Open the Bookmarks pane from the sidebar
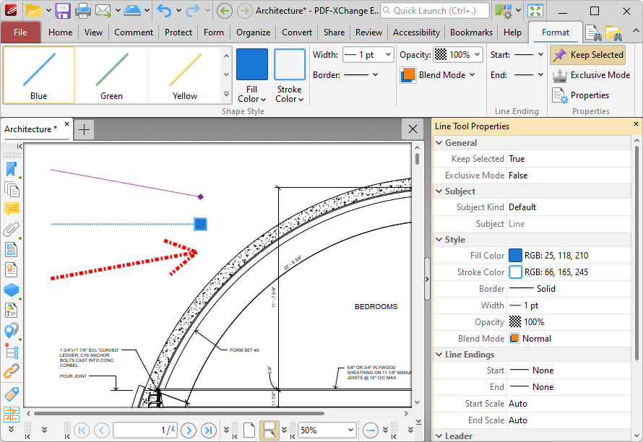Viewport: 643px width, 442px height. point(12,169)
